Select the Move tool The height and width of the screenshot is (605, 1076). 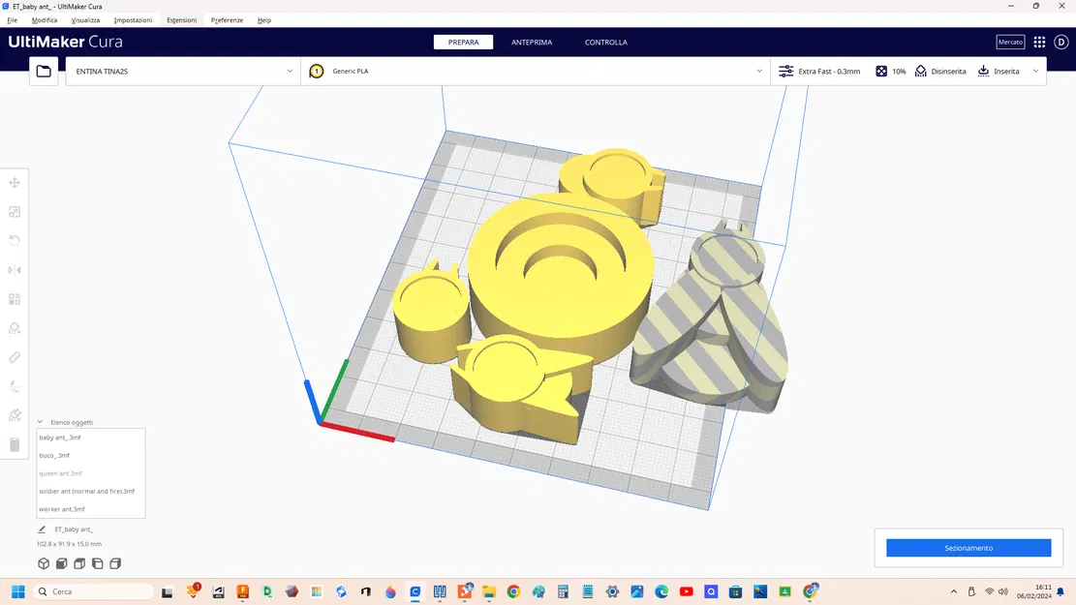click(15, 182)
